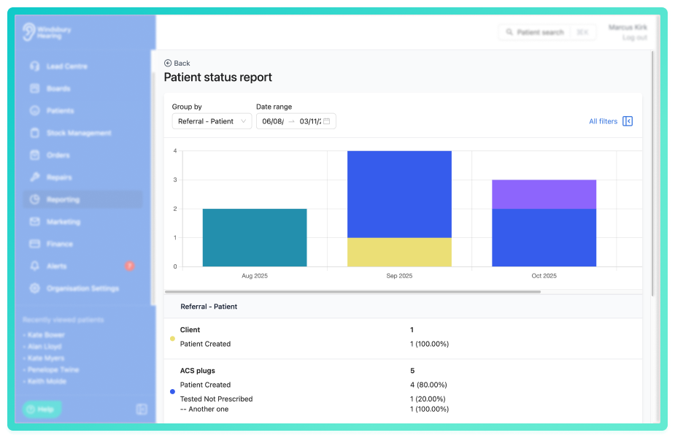675x438 pixels.
Task: Click the Referral - Patient table header
Action: (209, 307)
